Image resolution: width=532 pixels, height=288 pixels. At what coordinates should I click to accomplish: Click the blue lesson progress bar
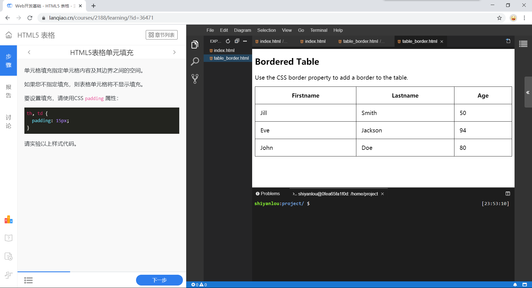[44, 272]
